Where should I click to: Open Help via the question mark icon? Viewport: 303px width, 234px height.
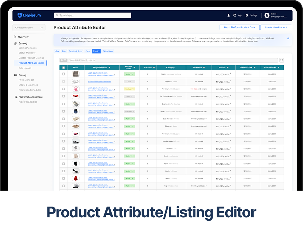pos(235,16)
